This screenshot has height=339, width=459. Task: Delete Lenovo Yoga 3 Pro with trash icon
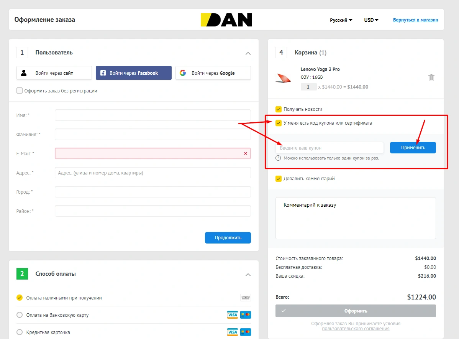pyautogui.click(x=431, y=78)
